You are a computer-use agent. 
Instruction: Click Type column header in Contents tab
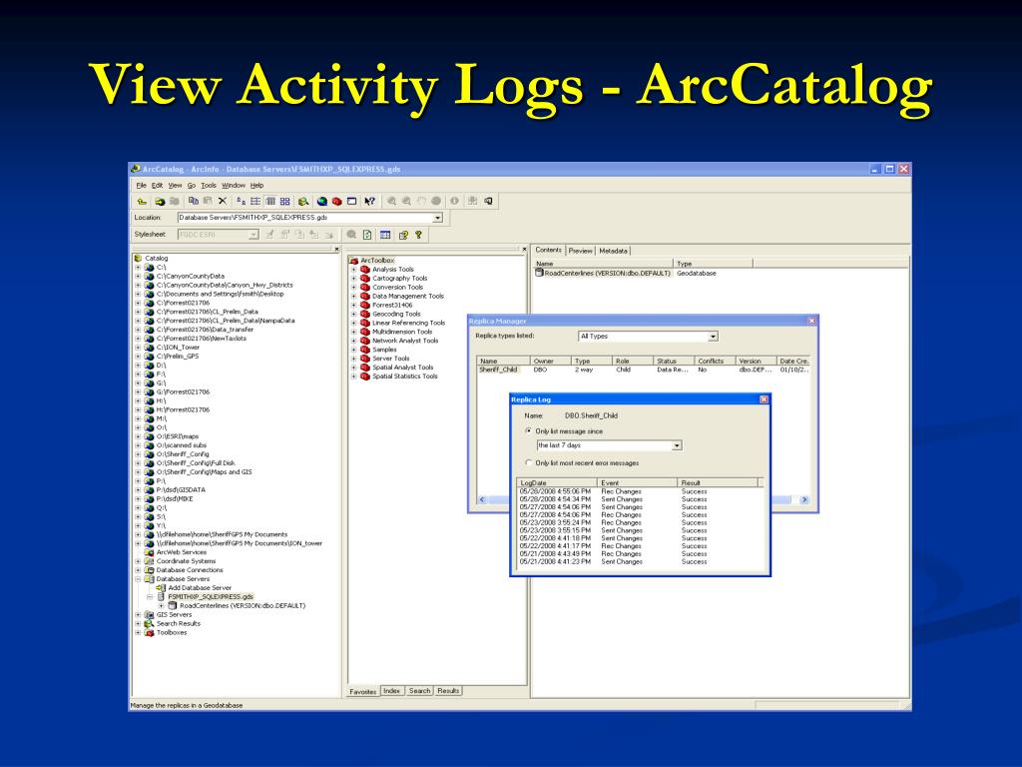tap(713, 264)
